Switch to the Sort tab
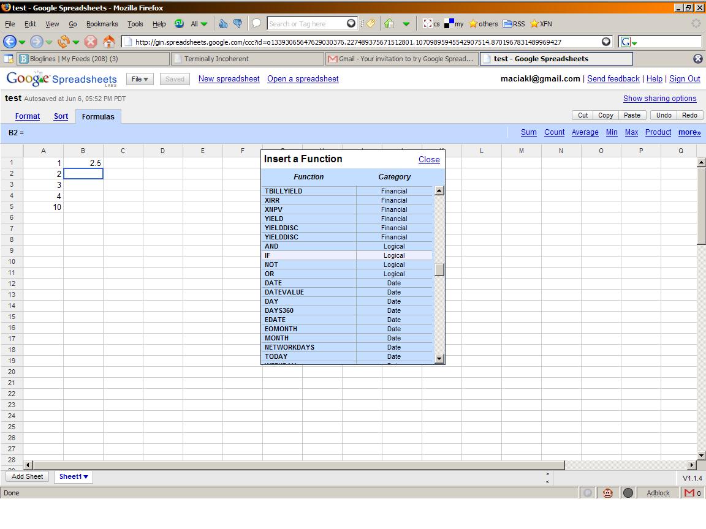The image size is (706, 529). (x=61, y=116)
